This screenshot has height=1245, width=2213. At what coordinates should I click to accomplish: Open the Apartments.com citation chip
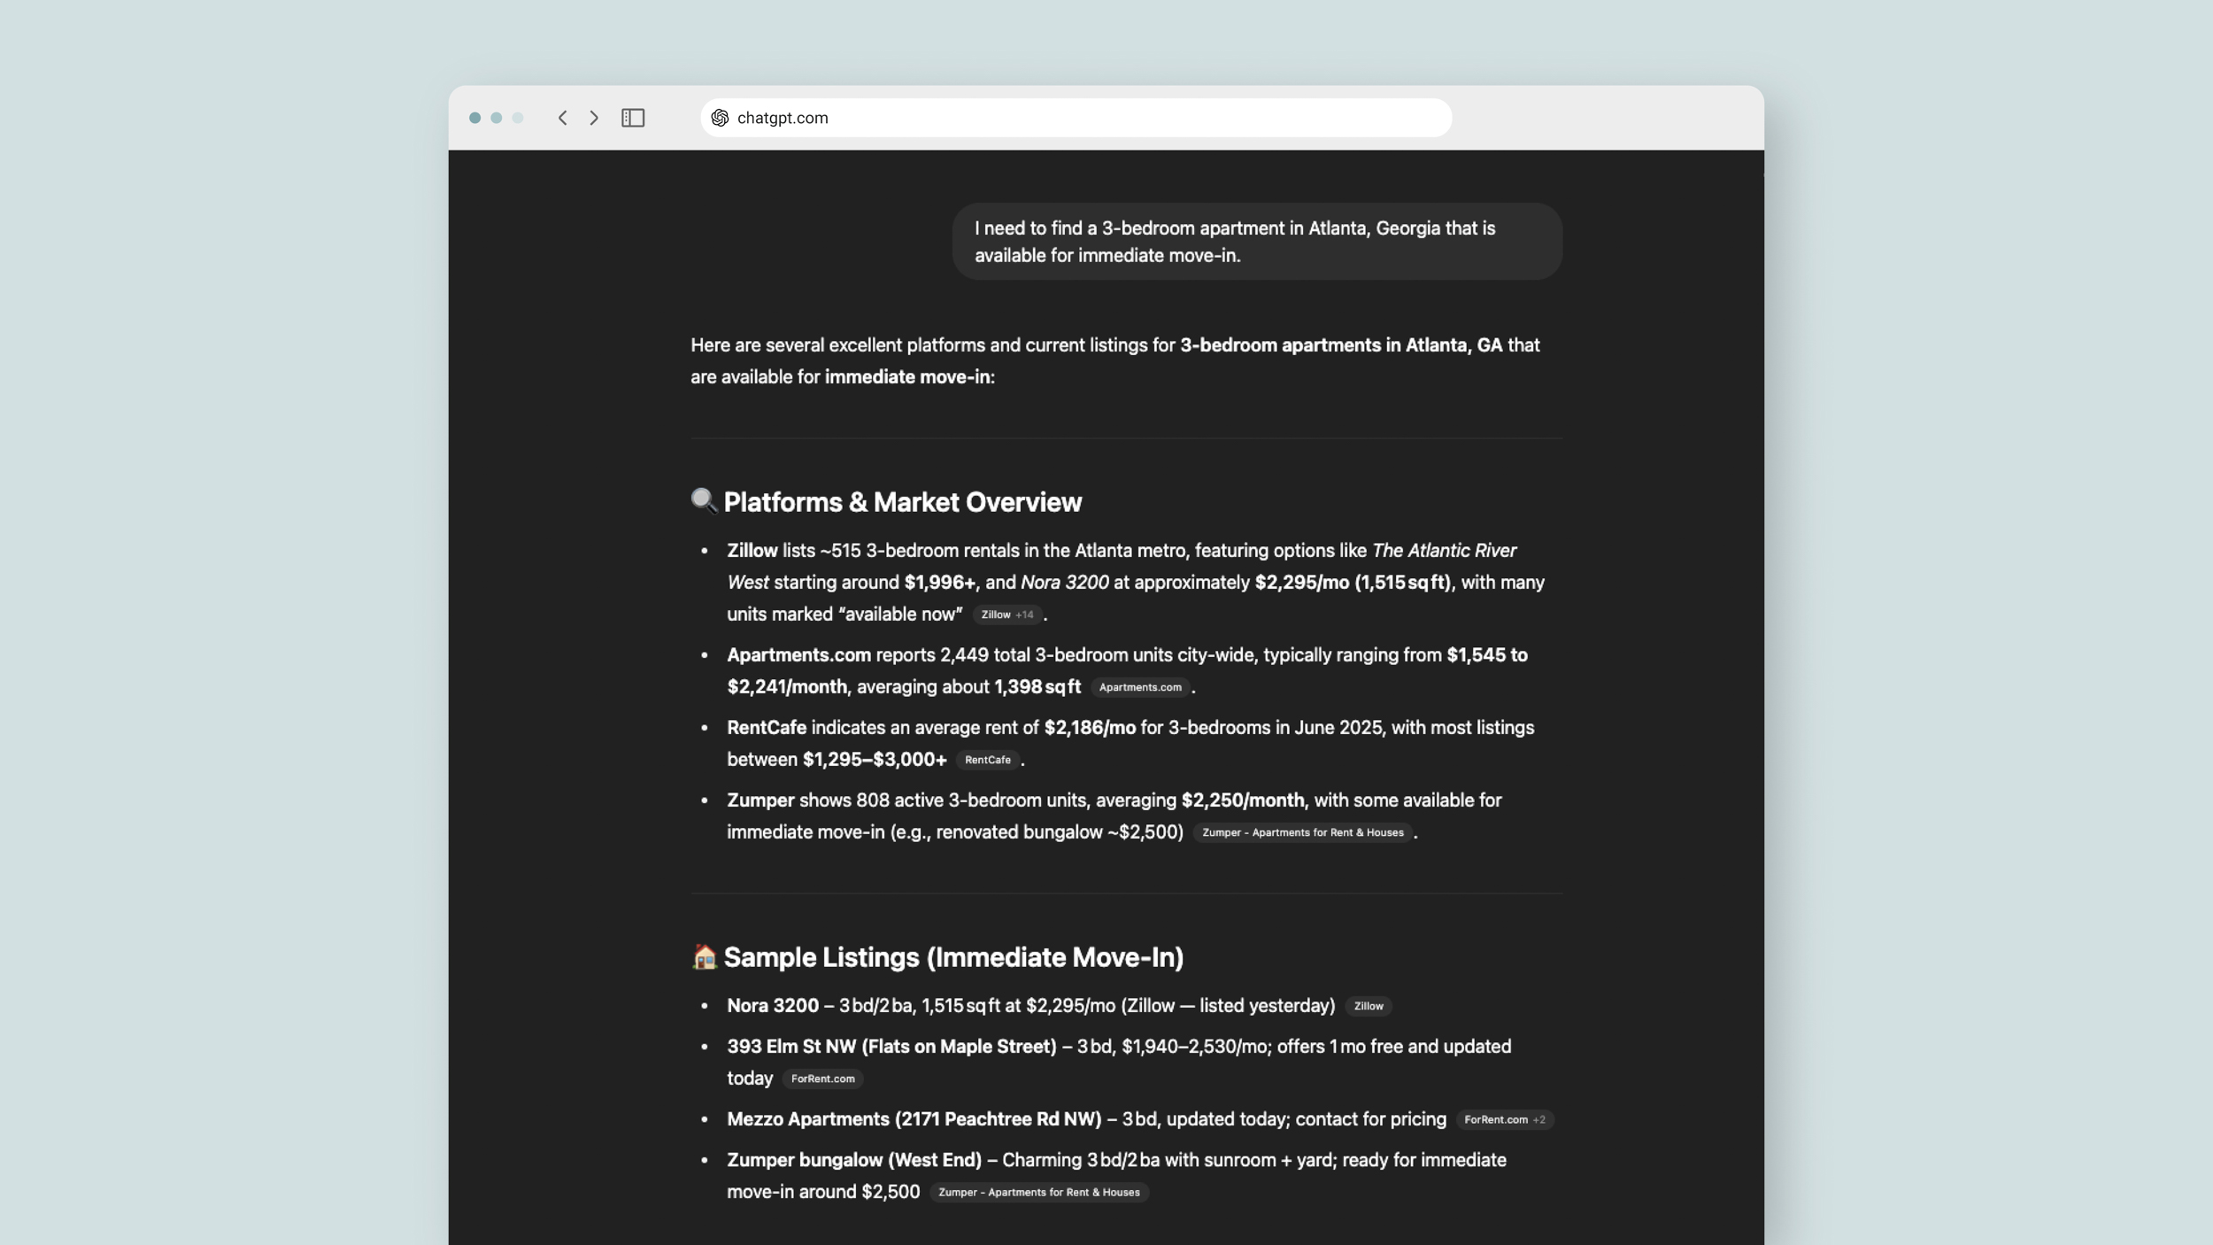[1141, 687]
